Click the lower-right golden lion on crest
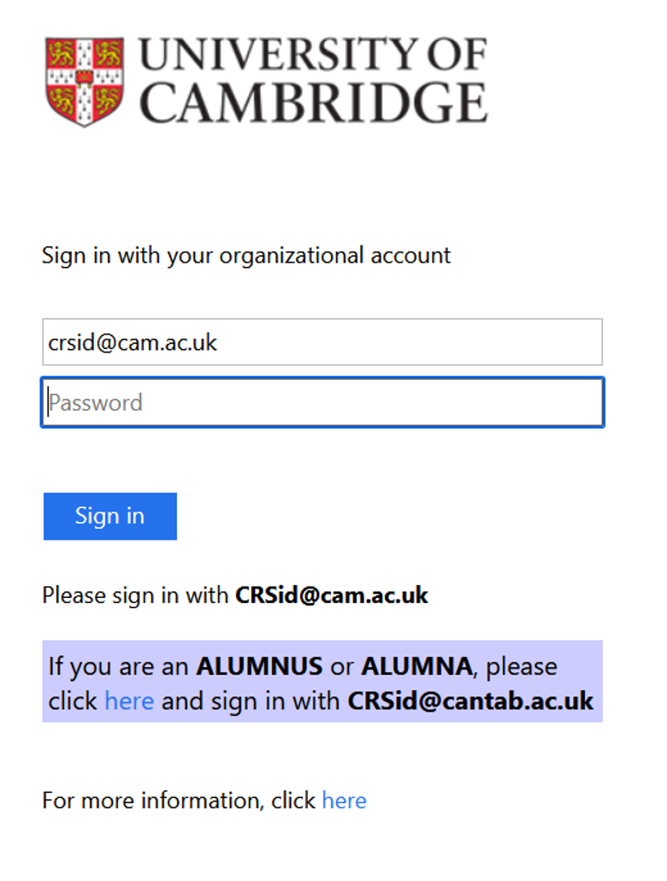Image resolution: width=667 pixels, height=881 pixels. 109,101
